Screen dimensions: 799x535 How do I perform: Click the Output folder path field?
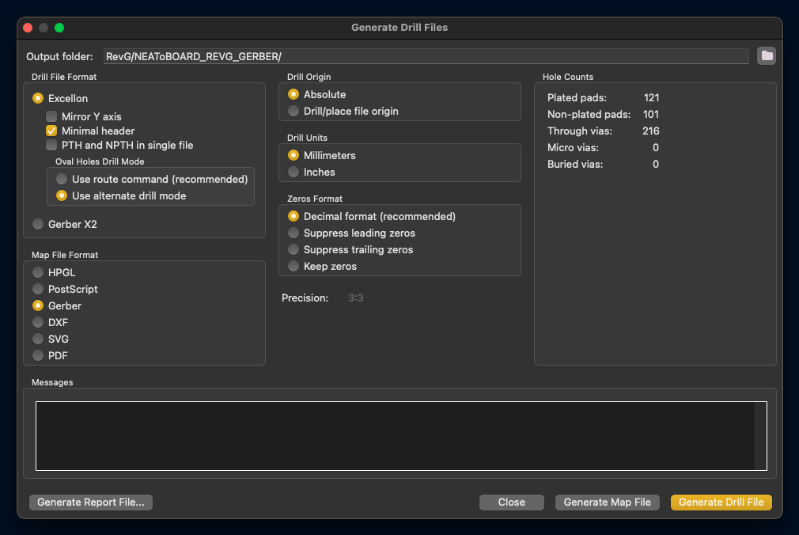click(426, 56)
